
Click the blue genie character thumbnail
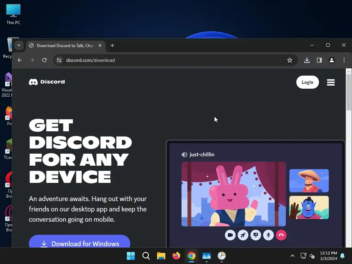point(309,207)
